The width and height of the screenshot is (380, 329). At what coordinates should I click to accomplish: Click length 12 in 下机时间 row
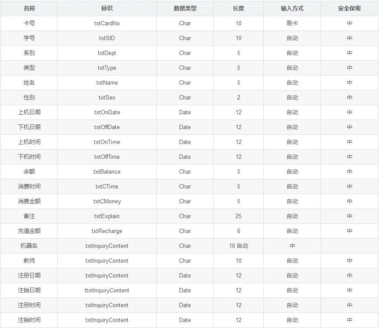(x=238, y=157)
